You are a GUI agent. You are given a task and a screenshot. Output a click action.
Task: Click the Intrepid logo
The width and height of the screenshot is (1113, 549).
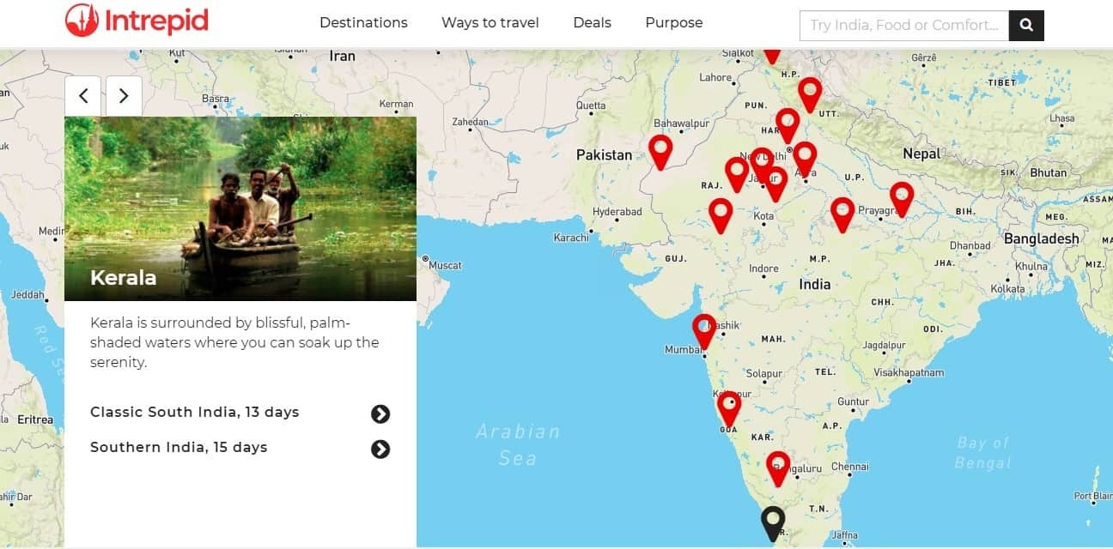tap(137, 21)
